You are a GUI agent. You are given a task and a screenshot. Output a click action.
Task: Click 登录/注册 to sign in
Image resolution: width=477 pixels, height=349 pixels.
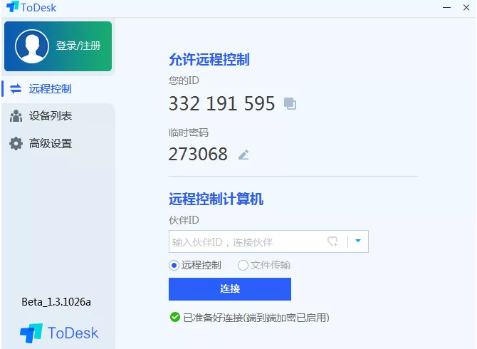[78, 46]
